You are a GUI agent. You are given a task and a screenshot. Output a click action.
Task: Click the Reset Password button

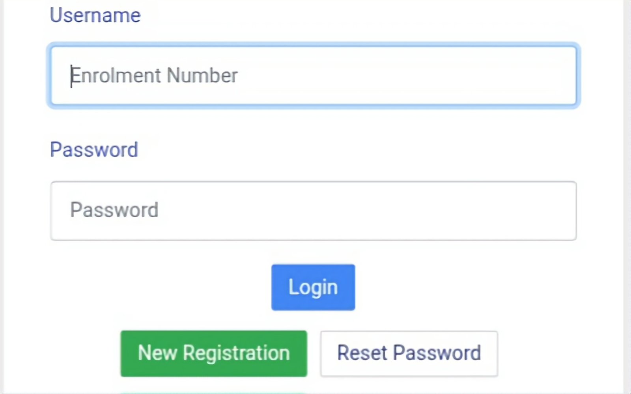(x=409, y=353)
